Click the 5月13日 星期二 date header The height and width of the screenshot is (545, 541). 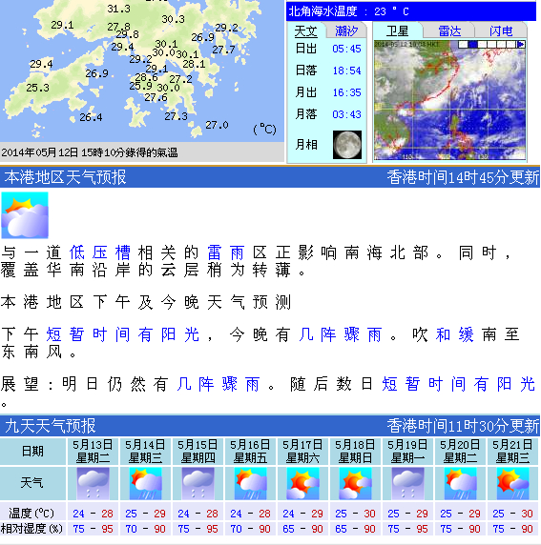(93, 452)
